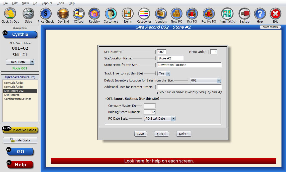Open the View menu
The width and height of the screenshot is (286, 172).
tap(25, 3)
